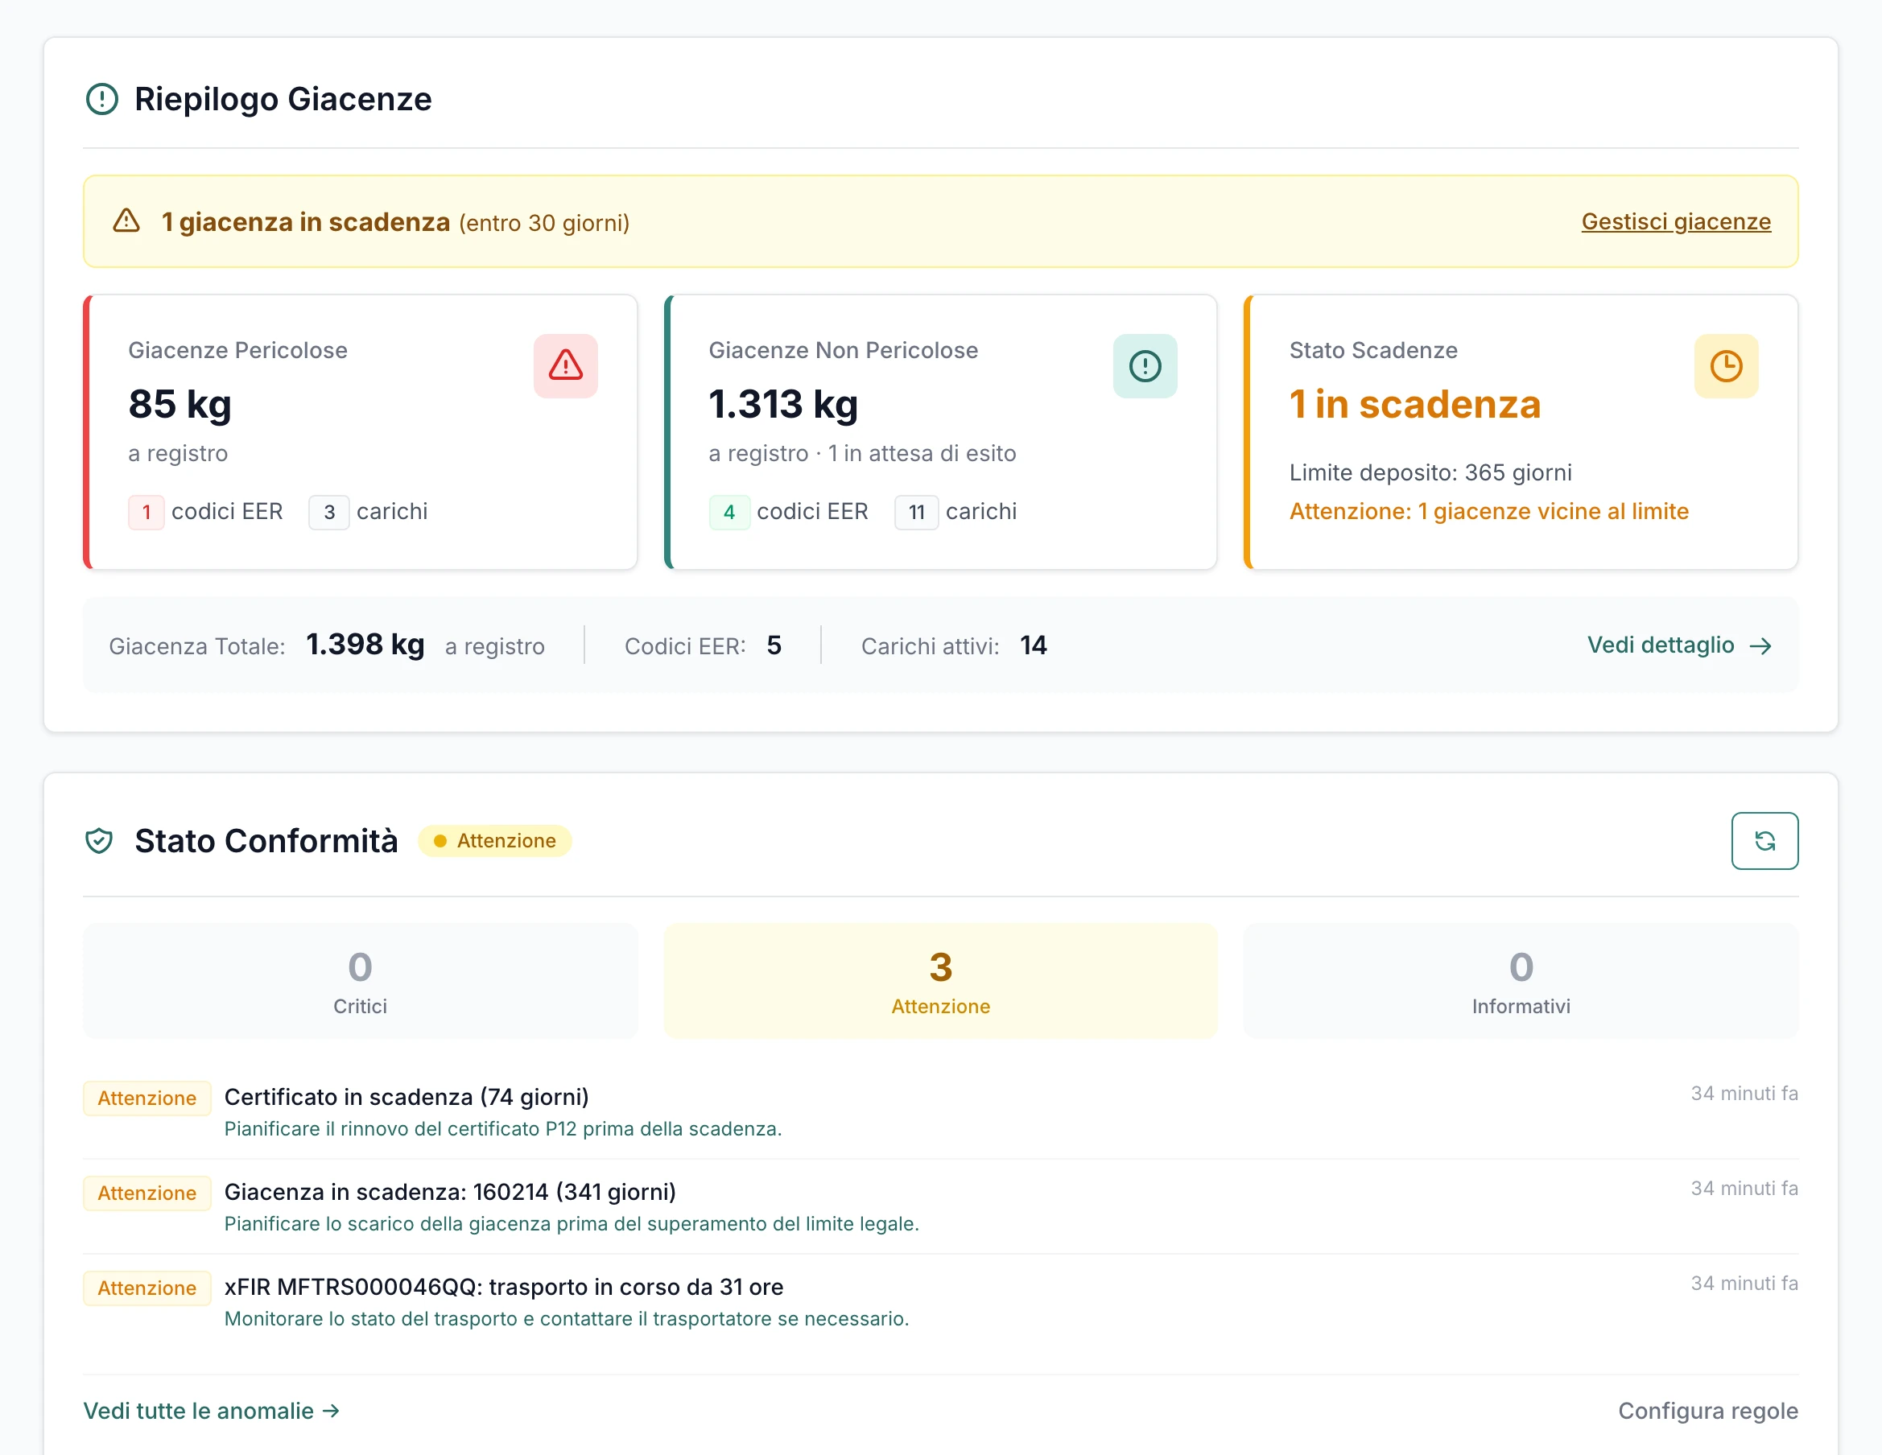
Task: Click Attenzione tag on the xFIR row
Action: (147, 1288)
